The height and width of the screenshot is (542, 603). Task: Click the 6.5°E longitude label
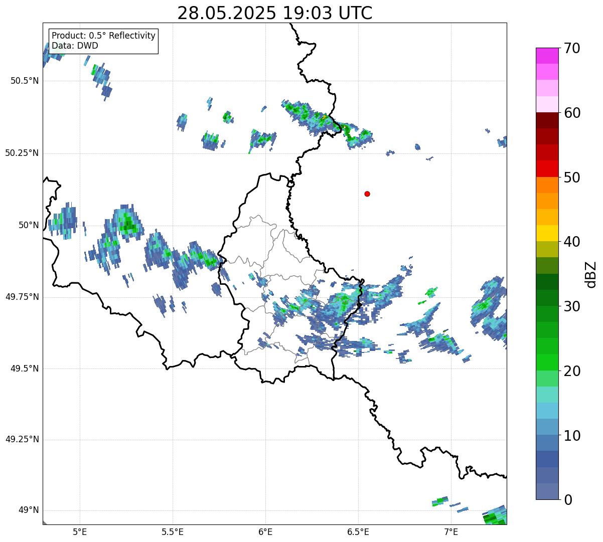[359, 532]
